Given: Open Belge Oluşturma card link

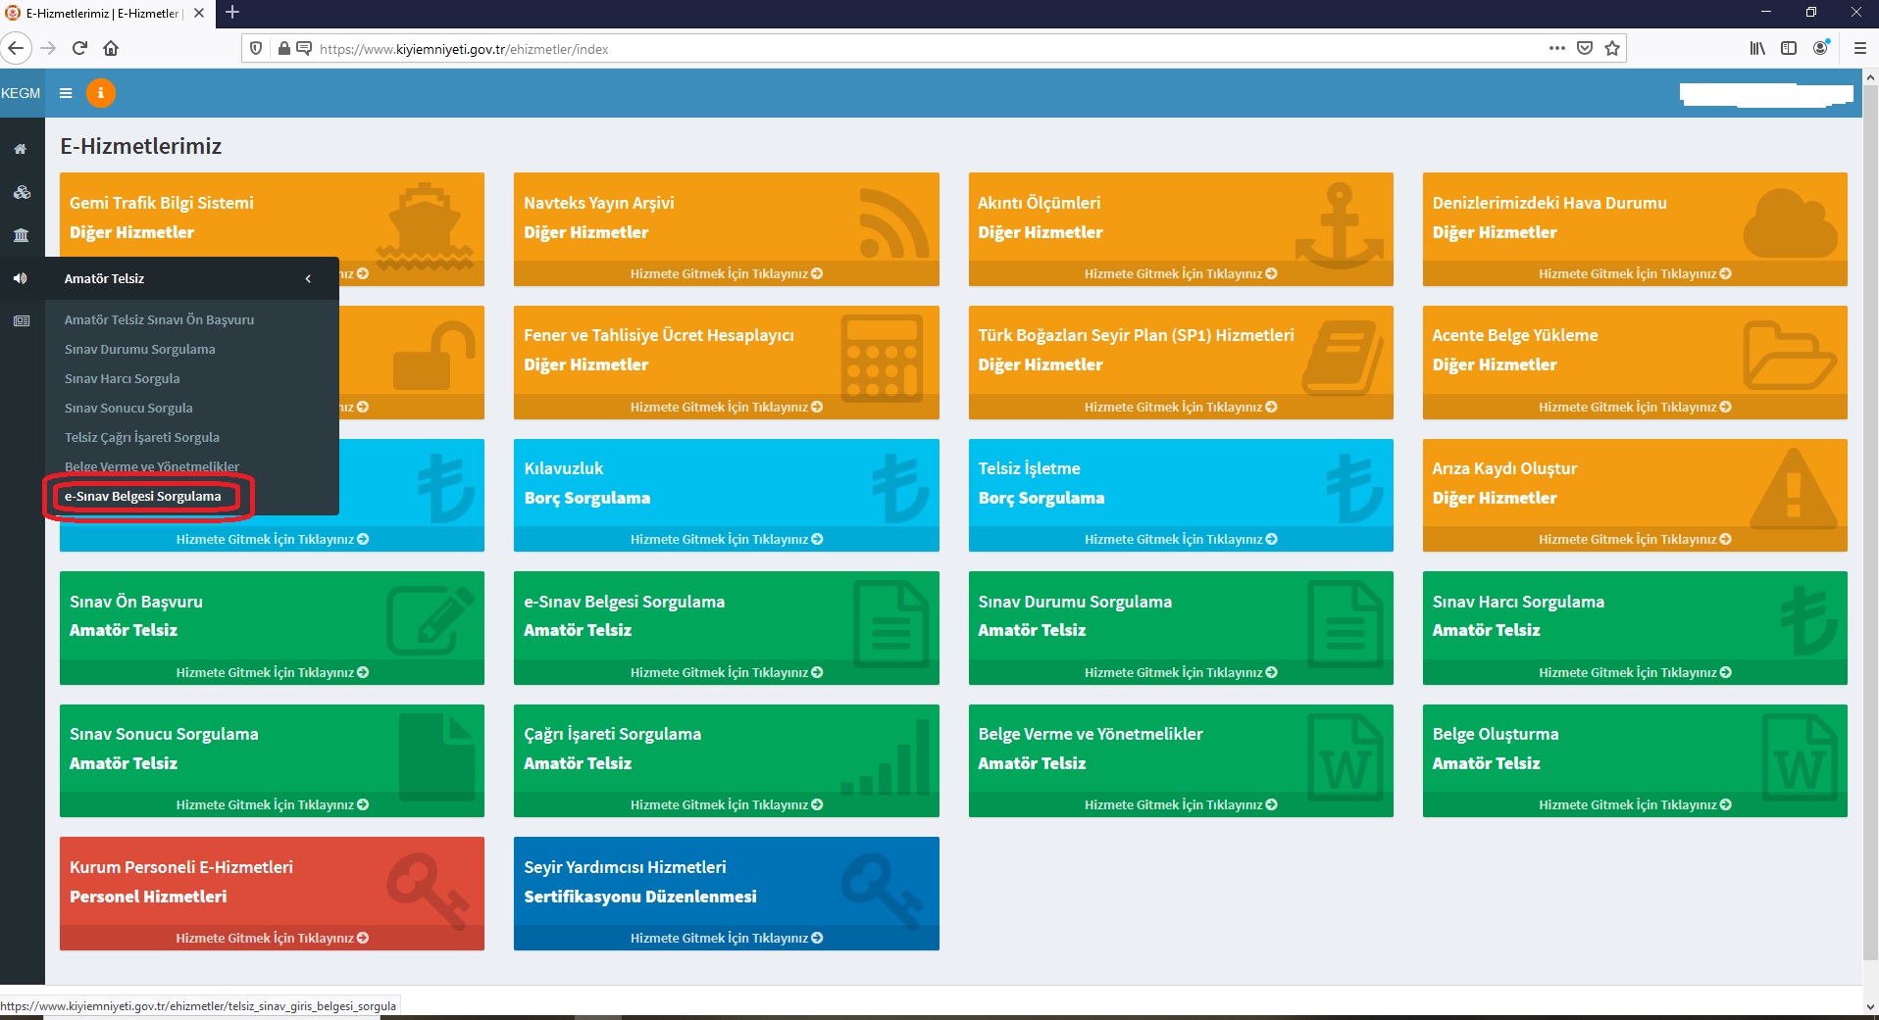Looking at the screenshot, I should pyautogui.click(x=1635, y=805).
